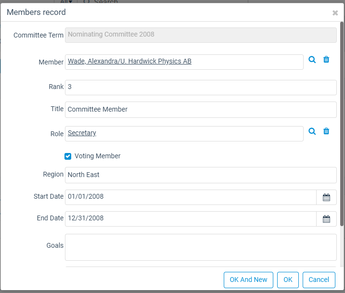The image size is (345, 293).
Task: Uncheck the Voting Member checkbox
Action: (x=68, y=156)
